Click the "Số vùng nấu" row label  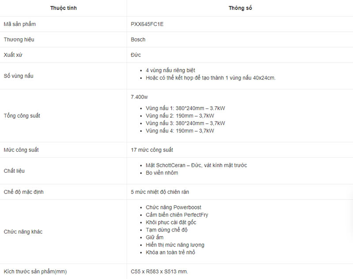tap(19, 76)
